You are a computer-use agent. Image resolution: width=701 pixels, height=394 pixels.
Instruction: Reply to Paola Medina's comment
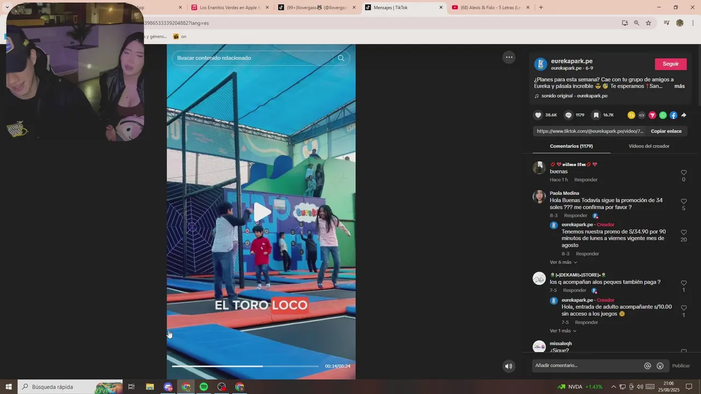click(x=576, y=216)
